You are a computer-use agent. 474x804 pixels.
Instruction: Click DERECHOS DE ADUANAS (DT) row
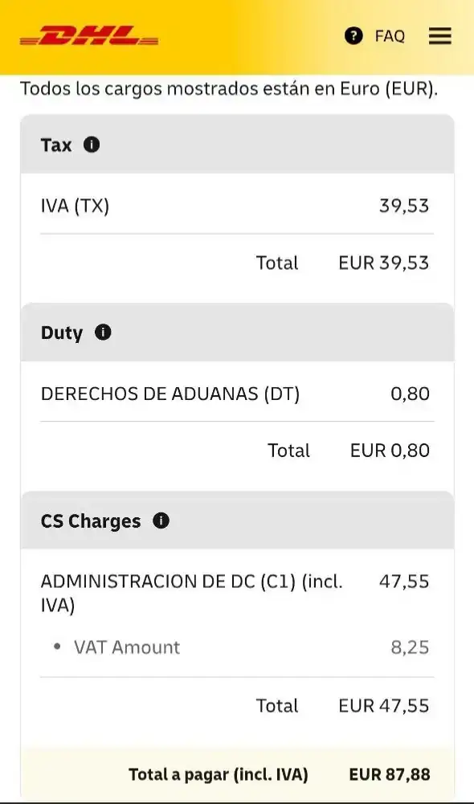pos(237,394)
